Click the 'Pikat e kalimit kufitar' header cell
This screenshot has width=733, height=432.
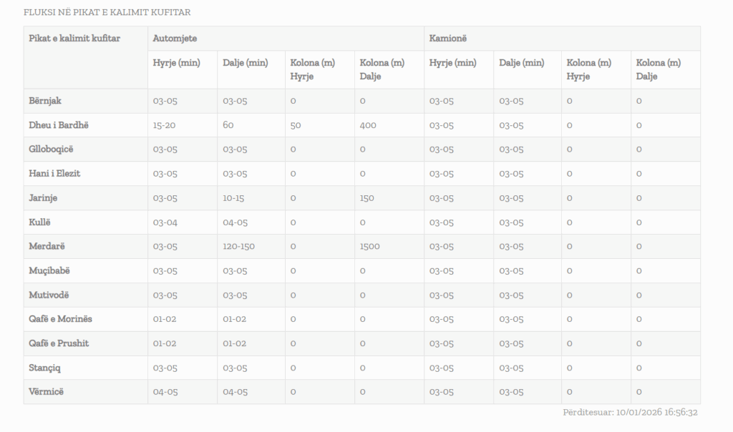[x=74, y=38]
